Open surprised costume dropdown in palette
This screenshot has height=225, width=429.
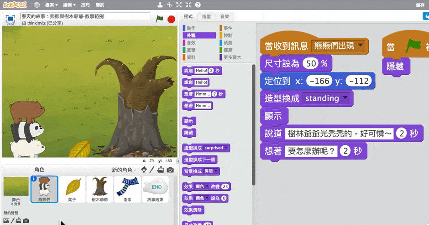point(226,148)
